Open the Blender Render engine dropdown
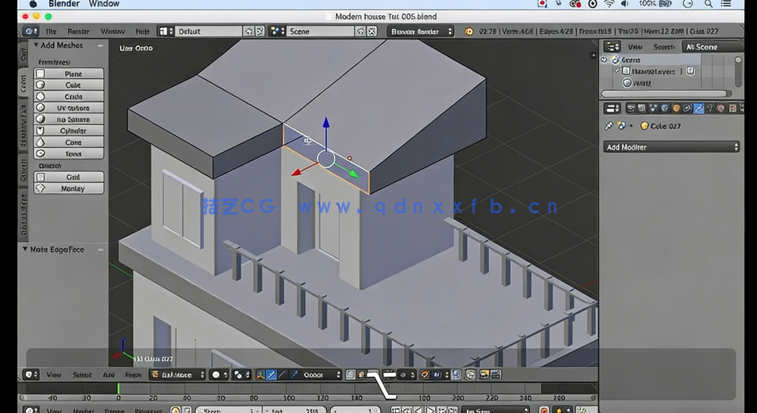Viewport: 757px width, 413px height. click(420, 31)
